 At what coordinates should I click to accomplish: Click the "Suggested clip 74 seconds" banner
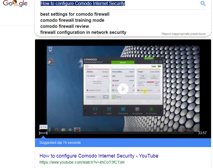coord(123,143)
